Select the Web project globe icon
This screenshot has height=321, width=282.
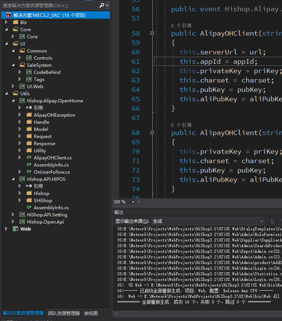(15, 229)
